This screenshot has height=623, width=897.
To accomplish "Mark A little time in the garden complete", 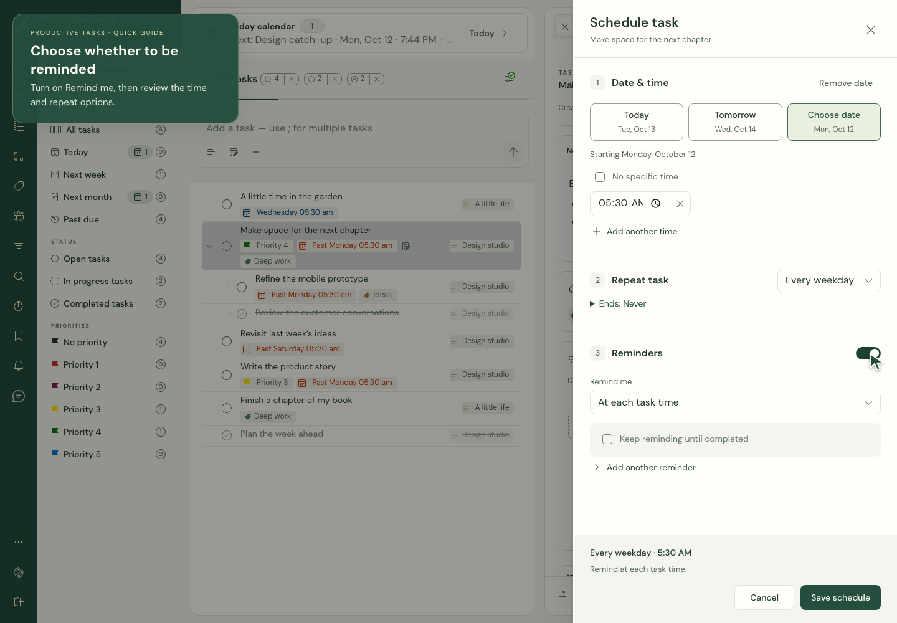I will (x=227, y=204).
